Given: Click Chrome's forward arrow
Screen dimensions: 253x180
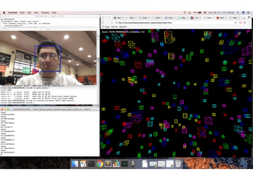Looking at the screenshot, I should tap(107, 23).
